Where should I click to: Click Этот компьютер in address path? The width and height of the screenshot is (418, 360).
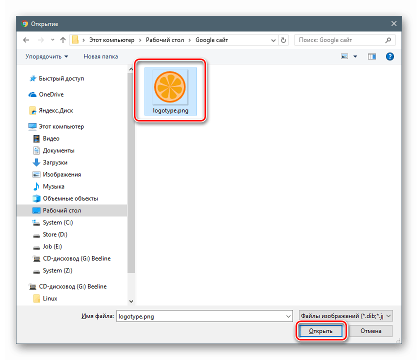point(111,40)
